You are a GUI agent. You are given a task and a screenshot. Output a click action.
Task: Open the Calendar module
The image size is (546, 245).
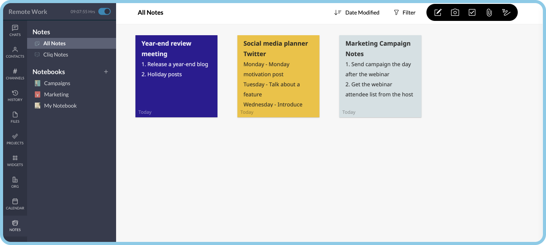coord(15,204)
